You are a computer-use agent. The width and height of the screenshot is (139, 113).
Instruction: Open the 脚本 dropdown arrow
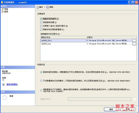45,7
